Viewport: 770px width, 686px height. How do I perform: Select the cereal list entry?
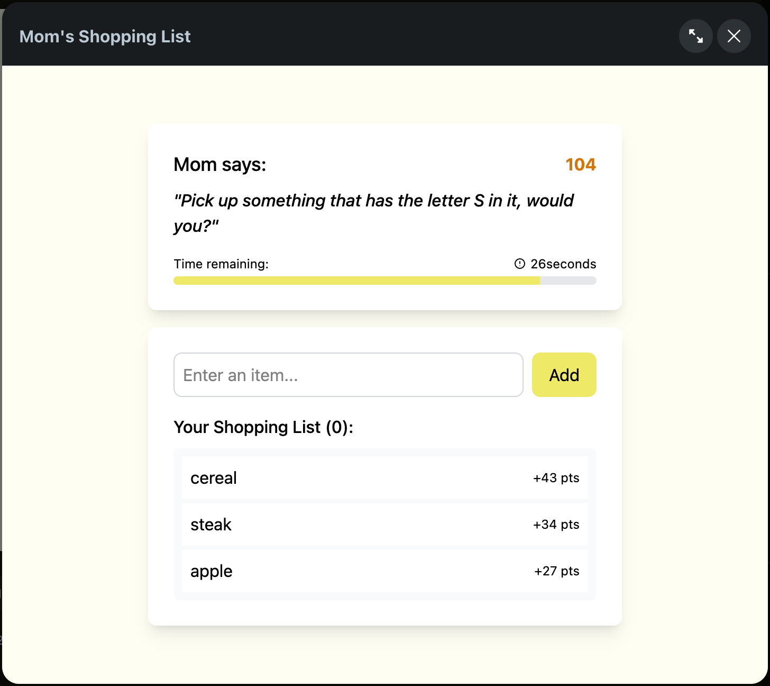click(214, 477)
